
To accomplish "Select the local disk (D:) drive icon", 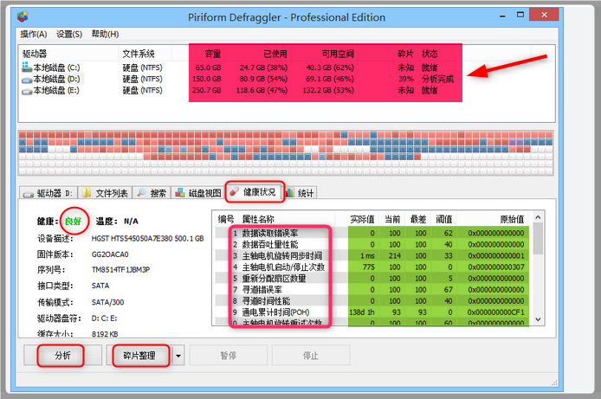I will click(28, 79).
